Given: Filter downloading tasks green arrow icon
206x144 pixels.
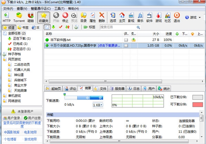Looking at the screenshot, I should tap(53, 27).
